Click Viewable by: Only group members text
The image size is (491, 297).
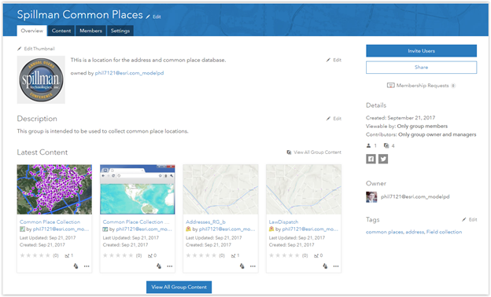click(x=407, y=126)
